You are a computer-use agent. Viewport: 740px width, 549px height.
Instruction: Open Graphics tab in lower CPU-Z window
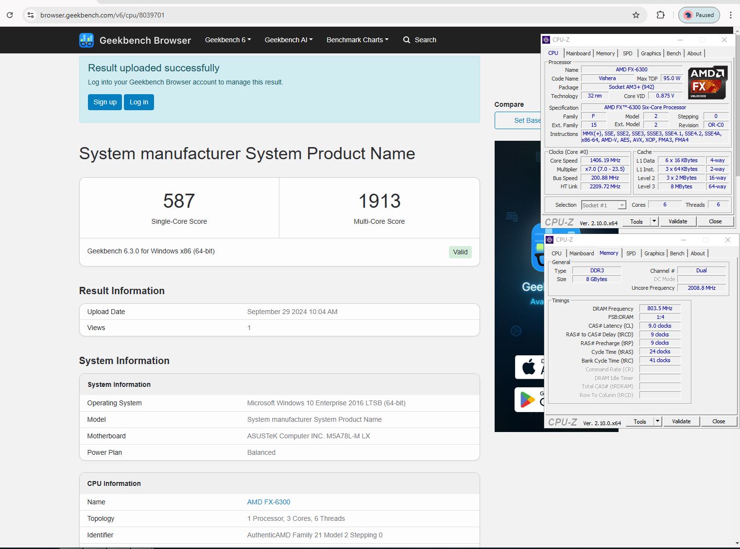pyautogui.click(x=654, y=253)
